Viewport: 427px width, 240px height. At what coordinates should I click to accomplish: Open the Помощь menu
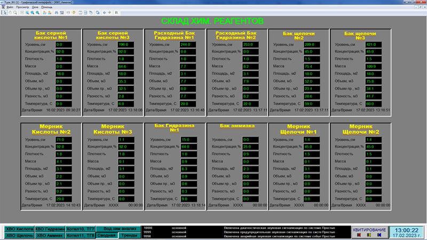[46, 7]
